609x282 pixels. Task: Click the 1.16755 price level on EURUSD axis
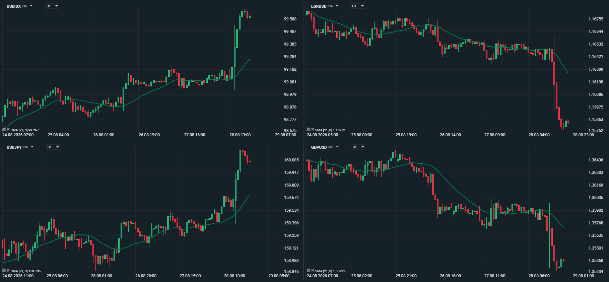coord(596,19)
